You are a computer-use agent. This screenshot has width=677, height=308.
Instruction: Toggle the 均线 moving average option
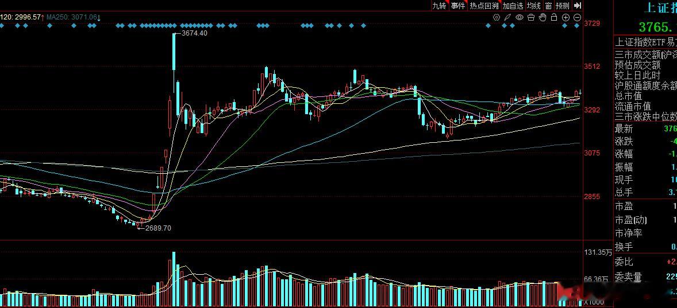[534, 6]
